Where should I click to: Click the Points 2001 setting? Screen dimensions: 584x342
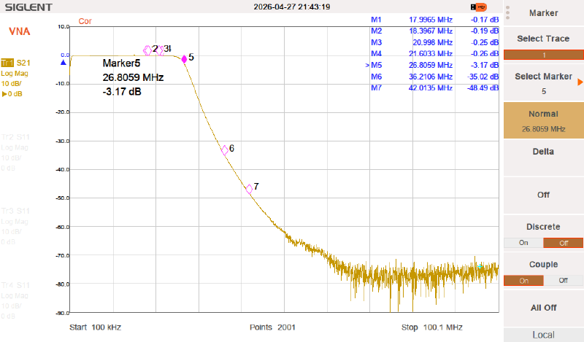point(272,327)
